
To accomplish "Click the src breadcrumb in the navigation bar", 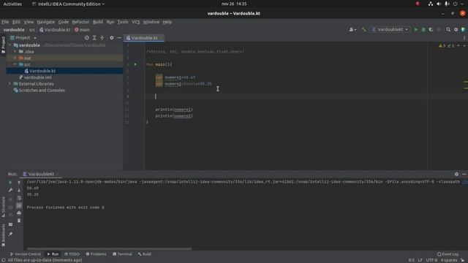I will 32,29.
